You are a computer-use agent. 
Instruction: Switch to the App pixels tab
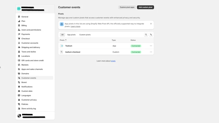click(71, 35)
